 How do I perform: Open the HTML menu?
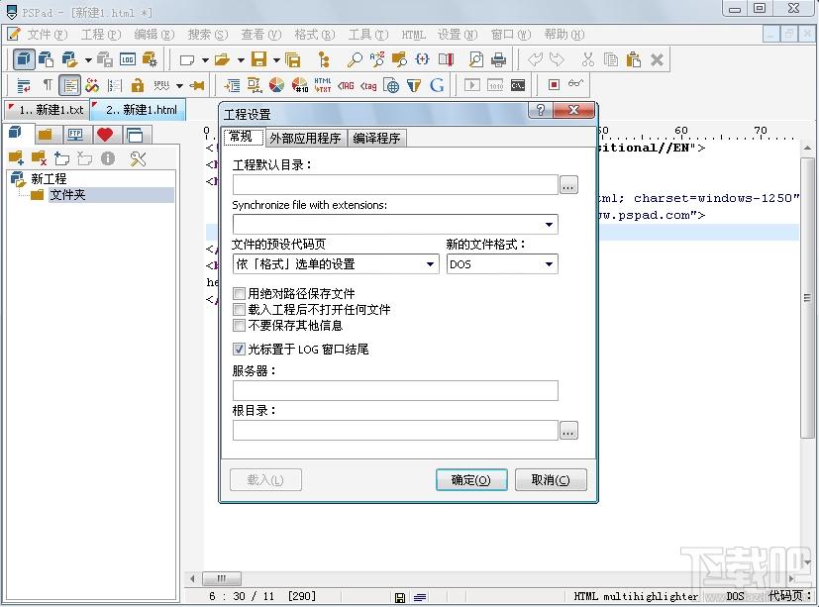click(413, 35)
